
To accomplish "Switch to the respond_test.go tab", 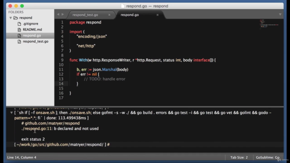I will pos(85,15).
